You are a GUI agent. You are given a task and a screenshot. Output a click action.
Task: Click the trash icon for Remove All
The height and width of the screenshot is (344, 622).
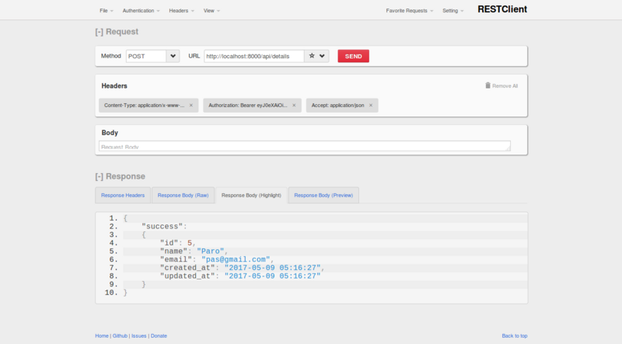[x=488, y=85]
